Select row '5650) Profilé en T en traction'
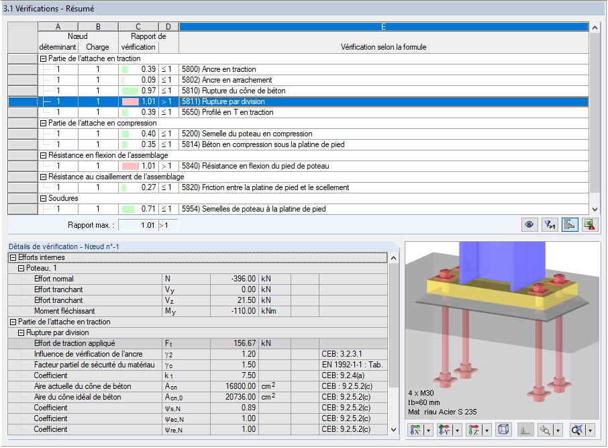608x448 pixels. 298,112
